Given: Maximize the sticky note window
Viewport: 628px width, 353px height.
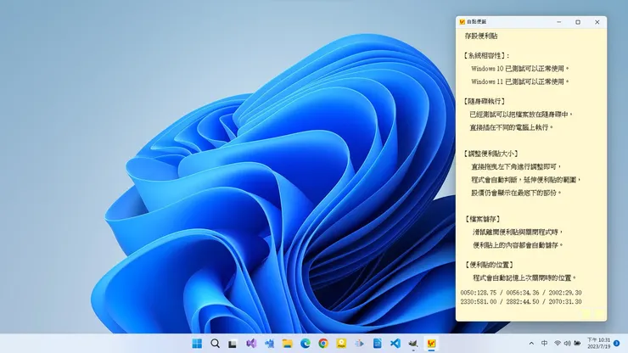Looking at the screenshot, I should [x=578, y=22].
